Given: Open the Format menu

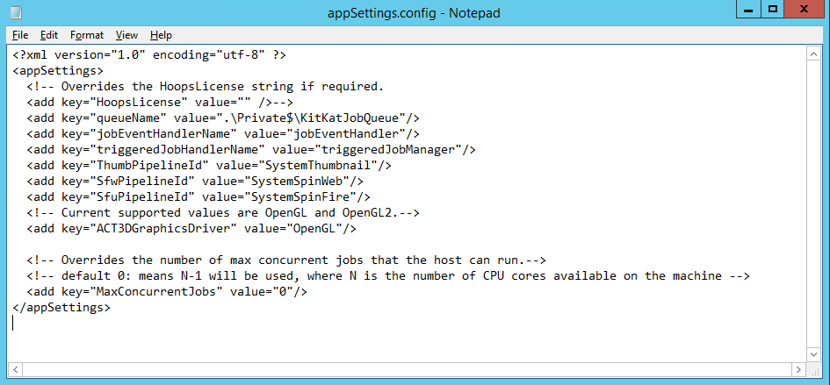Looking at the screenshot, I should (x=87, y=35).
